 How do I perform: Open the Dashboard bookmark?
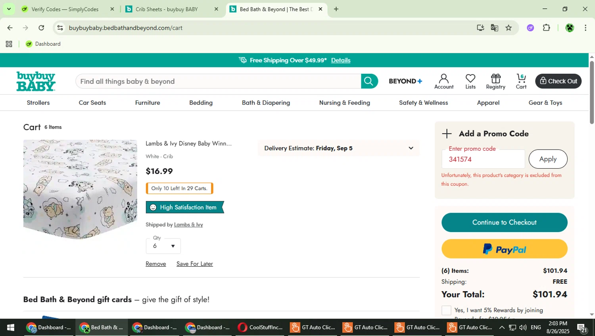point(43,44)
